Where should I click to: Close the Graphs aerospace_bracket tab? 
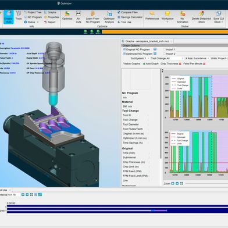pyautogui.click(x=172, y=41)
